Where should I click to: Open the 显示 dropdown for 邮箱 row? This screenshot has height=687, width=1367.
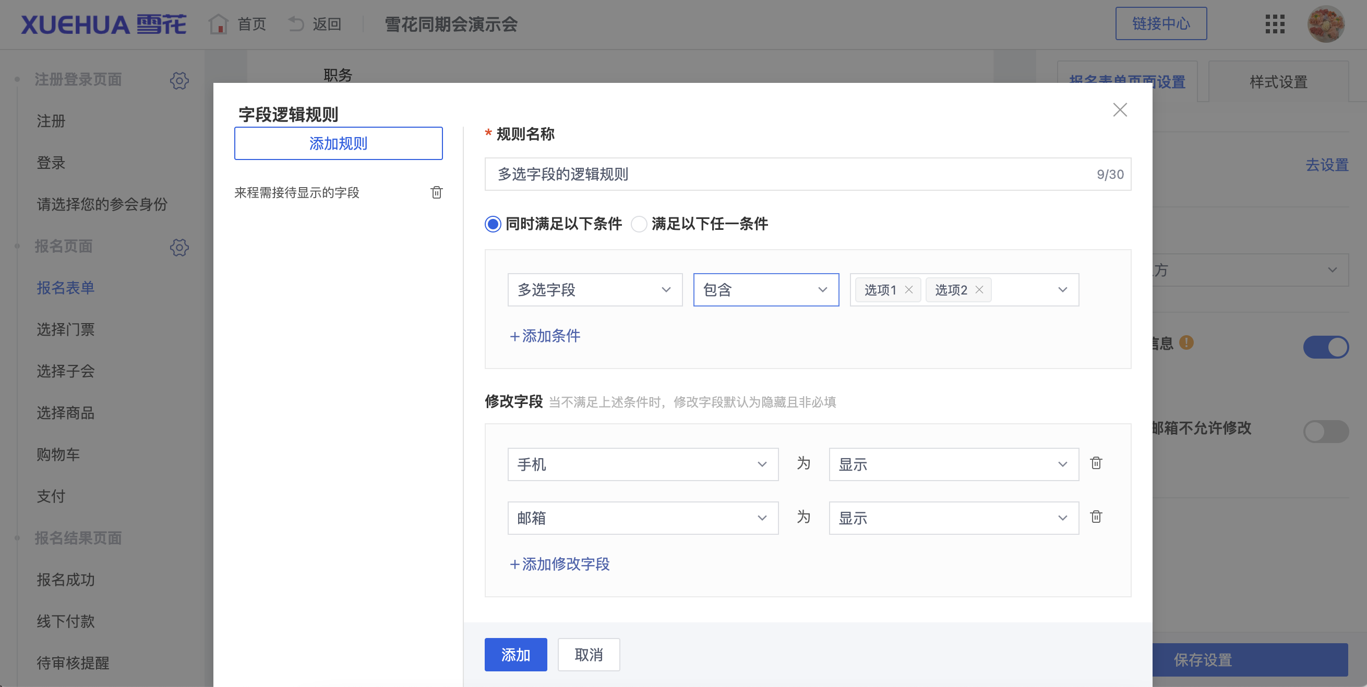954,518
